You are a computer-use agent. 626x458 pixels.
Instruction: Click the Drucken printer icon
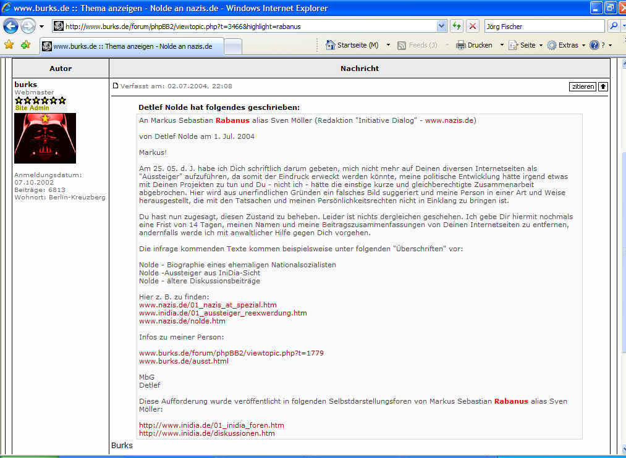tap(460, 45)
